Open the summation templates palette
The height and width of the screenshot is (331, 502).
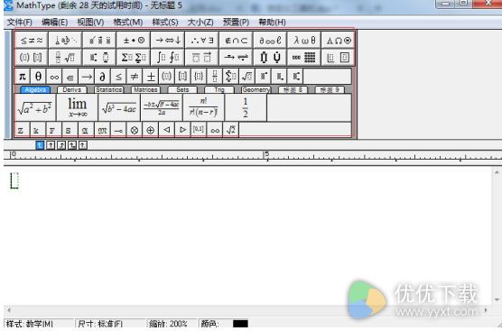134,58
